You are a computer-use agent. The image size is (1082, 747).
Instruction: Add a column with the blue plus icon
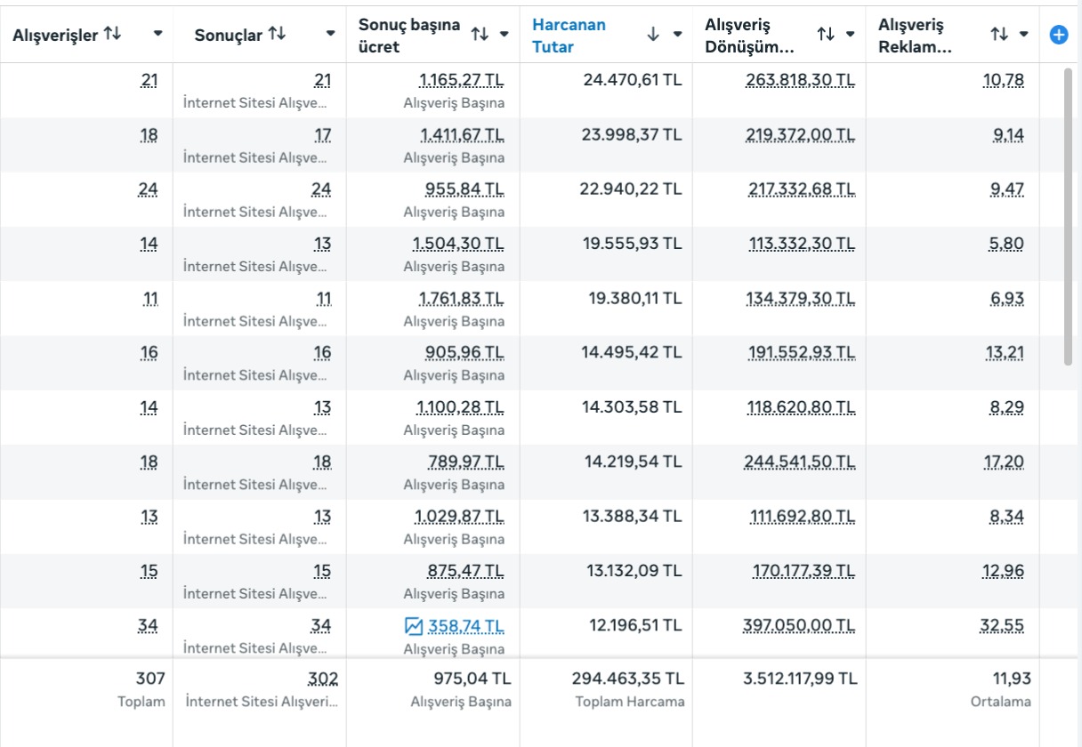pyautogui.click(x=1059, y=35)
